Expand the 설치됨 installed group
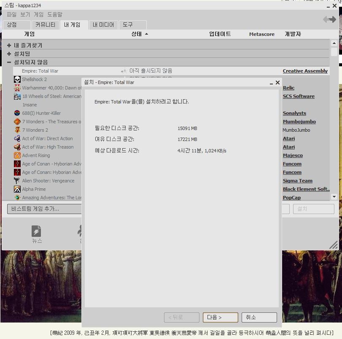The image size is (342, 339). point(9,54)
